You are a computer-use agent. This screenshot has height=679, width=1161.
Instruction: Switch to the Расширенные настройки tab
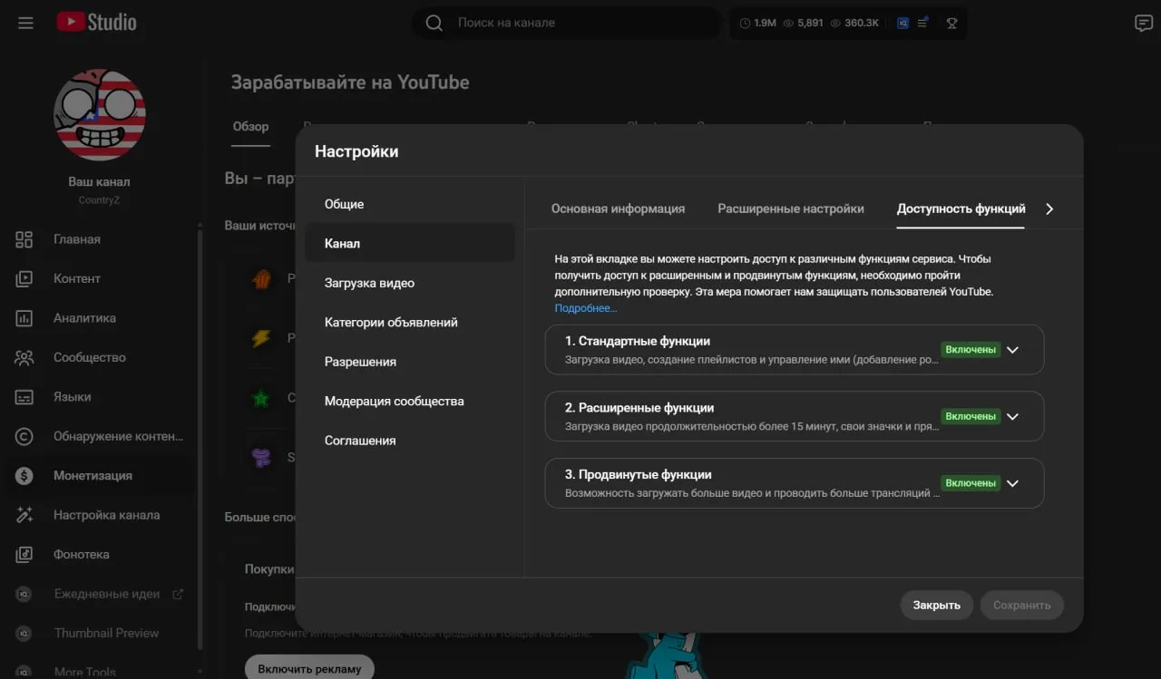791,209
